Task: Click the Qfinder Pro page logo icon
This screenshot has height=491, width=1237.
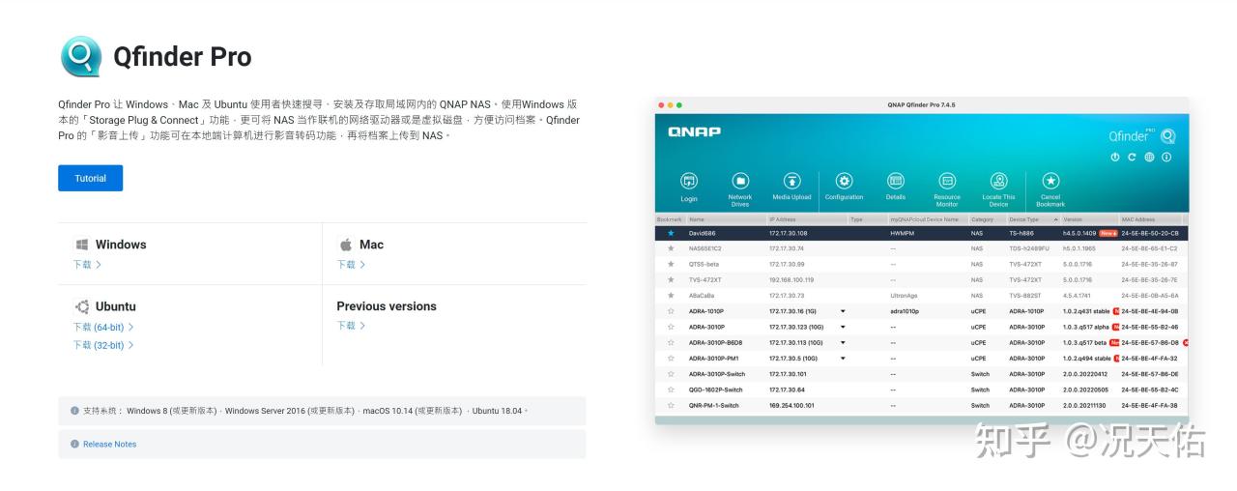Action: click(x=80, y=56)
